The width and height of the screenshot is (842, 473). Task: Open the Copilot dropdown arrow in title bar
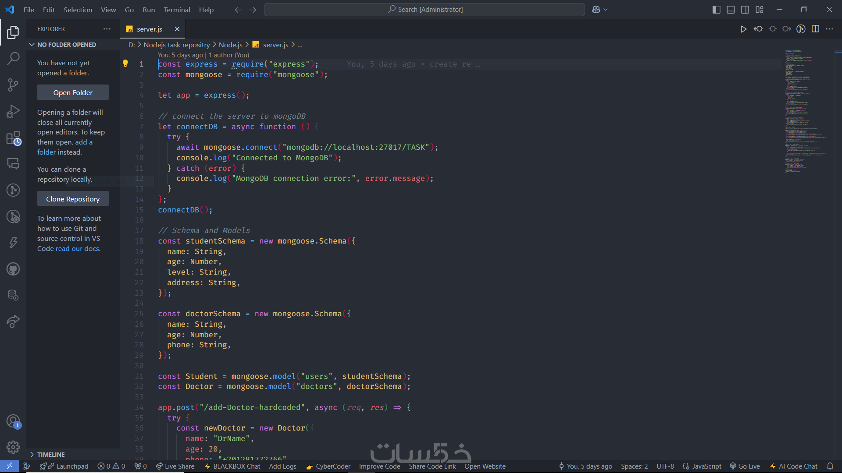606,10
